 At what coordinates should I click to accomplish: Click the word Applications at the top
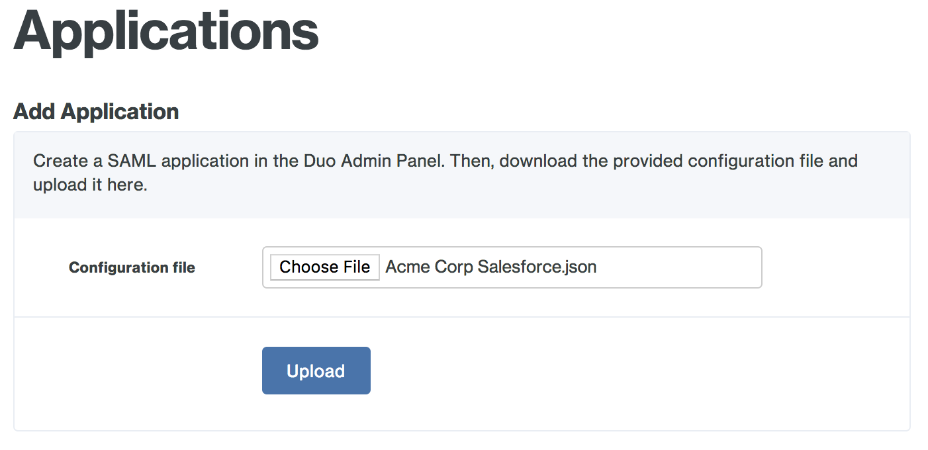164,30
